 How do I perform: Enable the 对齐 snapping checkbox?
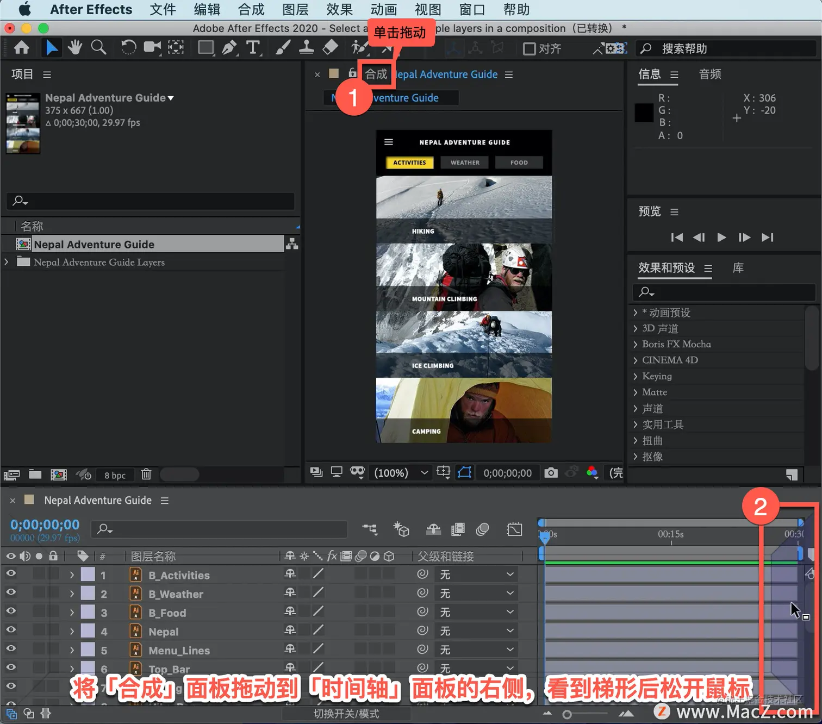[529, 49]
